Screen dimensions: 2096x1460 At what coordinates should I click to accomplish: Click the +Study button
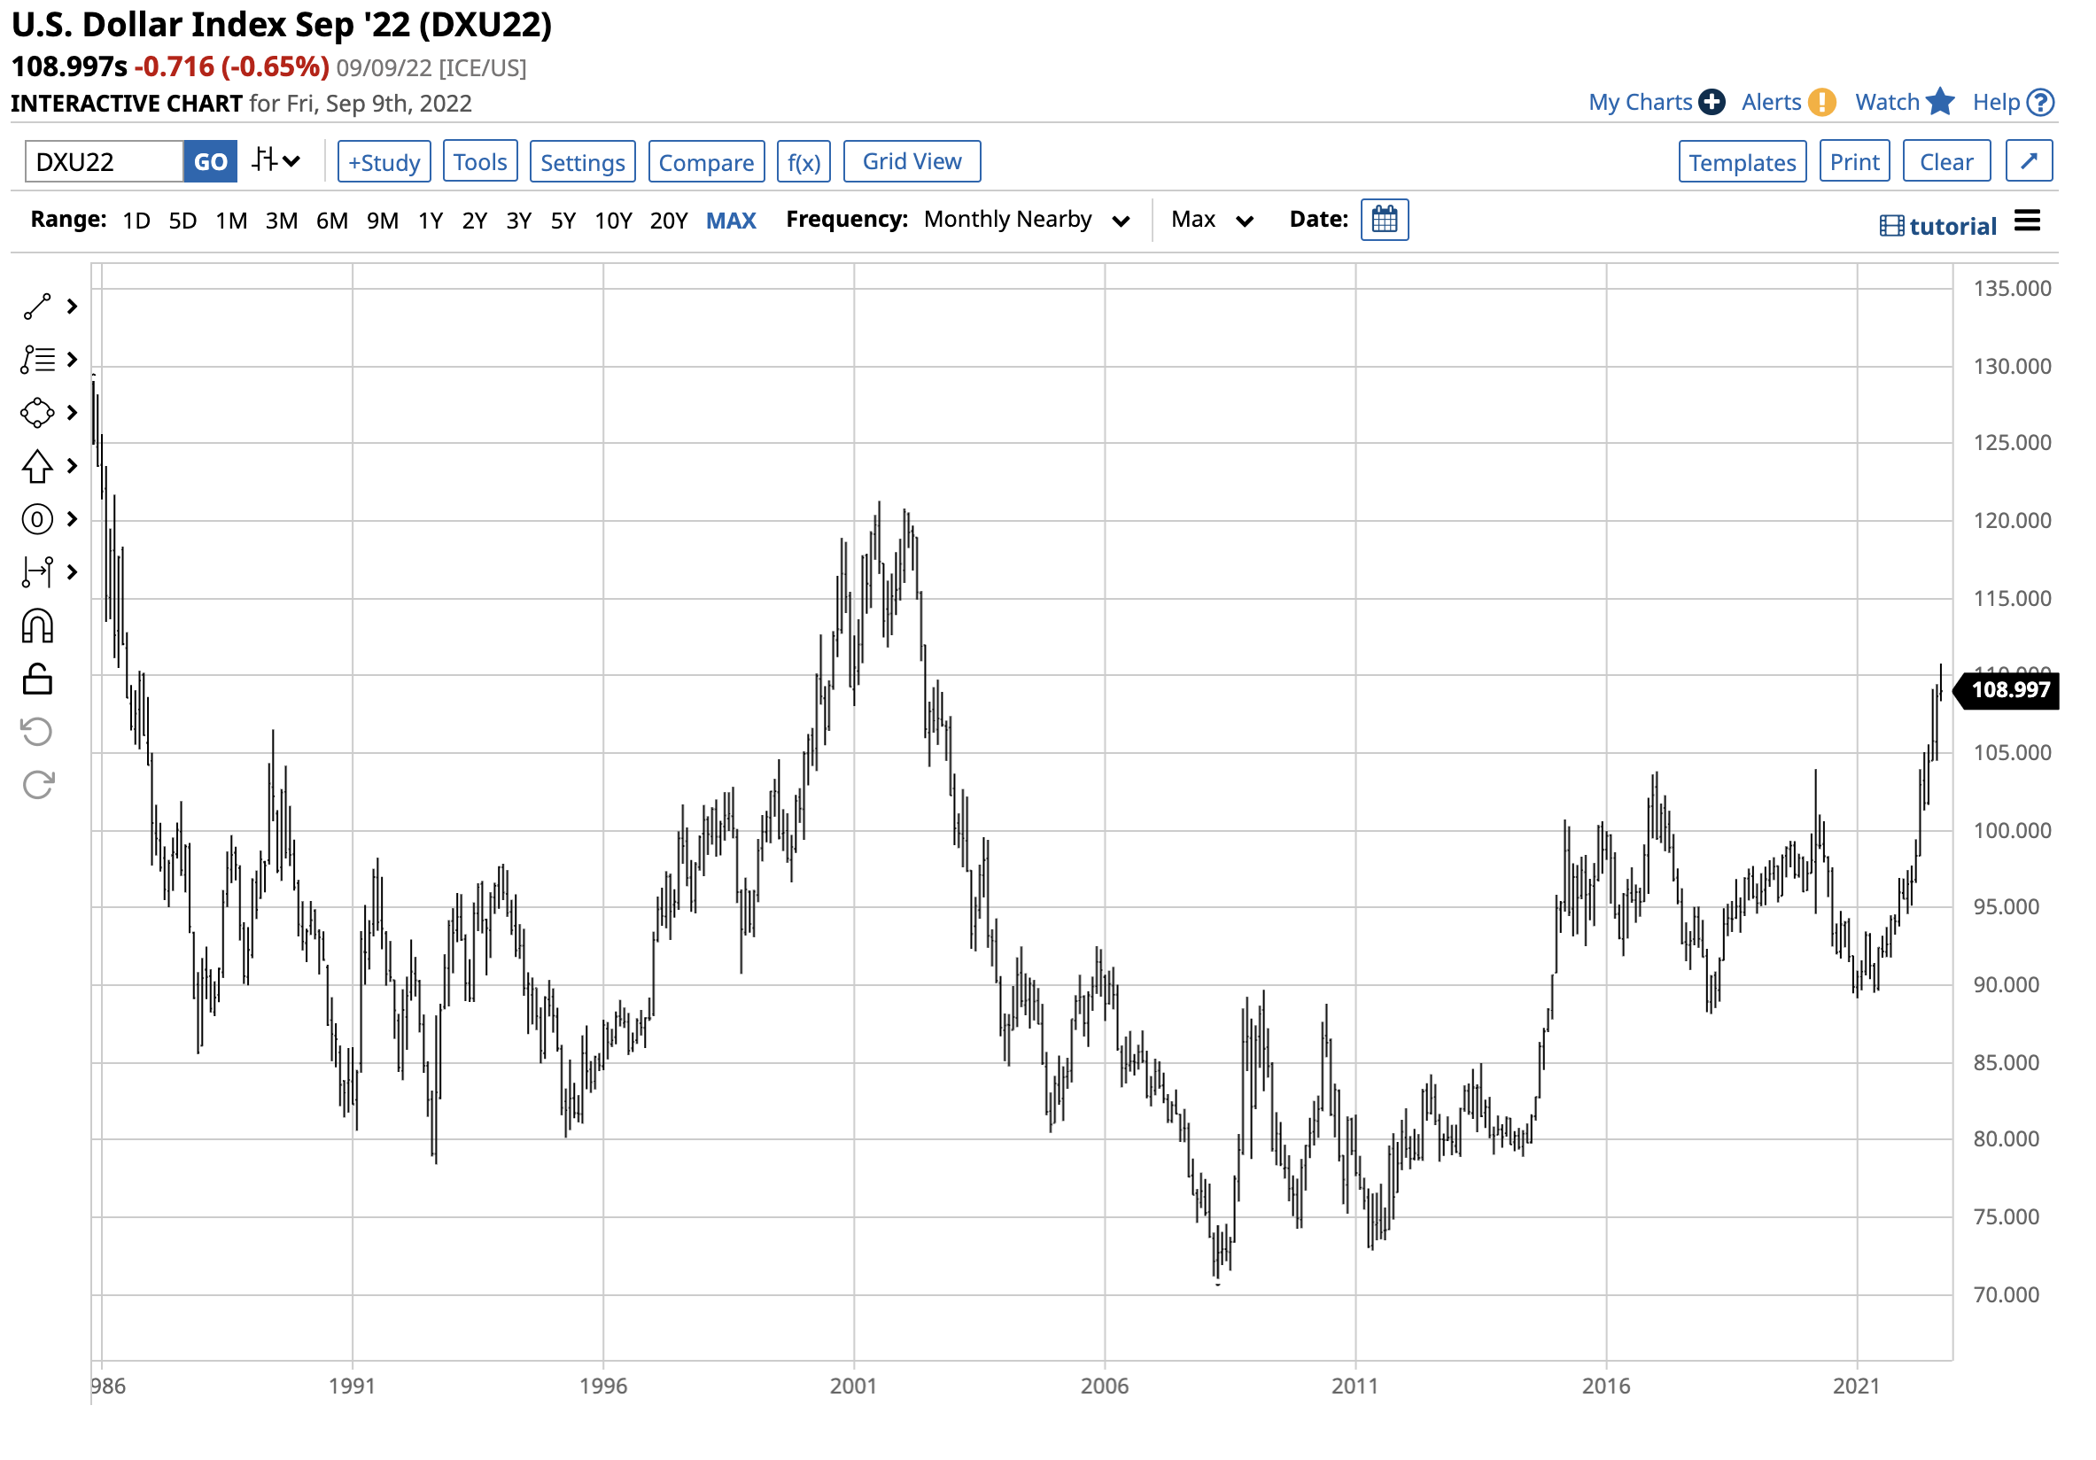[x=385, y=162]
